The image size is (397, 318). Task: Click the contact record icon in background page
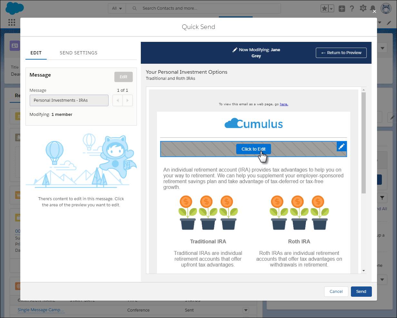[x=15, y=46]
